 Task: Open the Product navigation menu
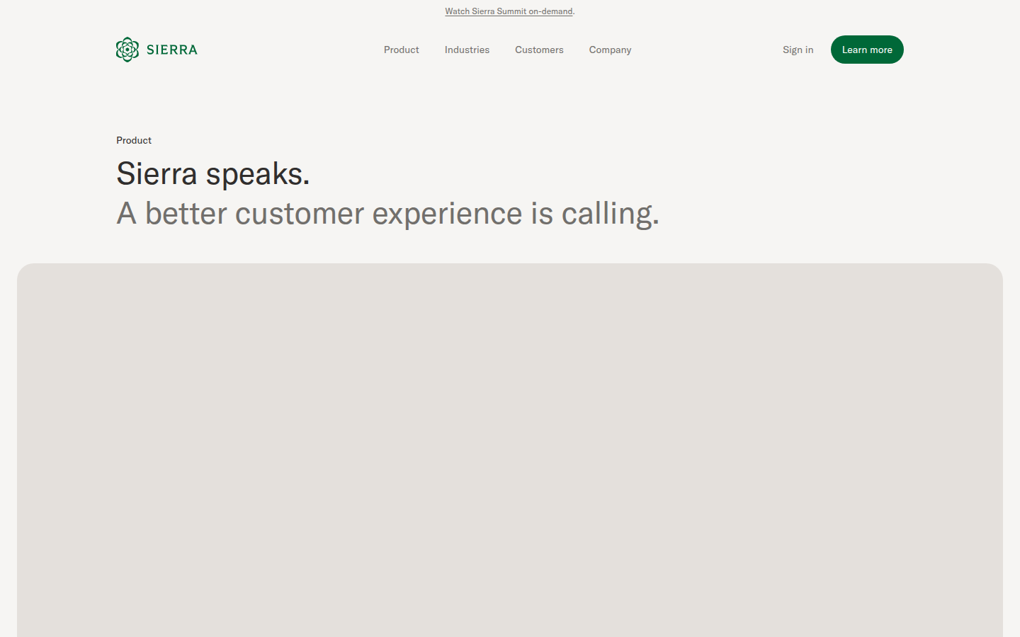pyautogui.click(x=401, y=50)
